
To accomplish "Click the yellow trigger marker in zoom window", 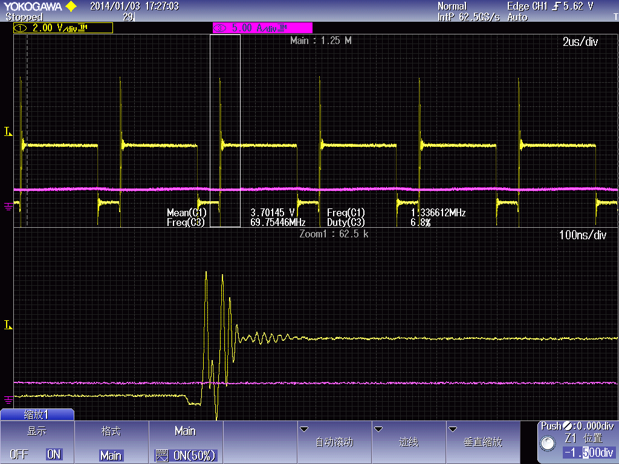I will point(8,324).
